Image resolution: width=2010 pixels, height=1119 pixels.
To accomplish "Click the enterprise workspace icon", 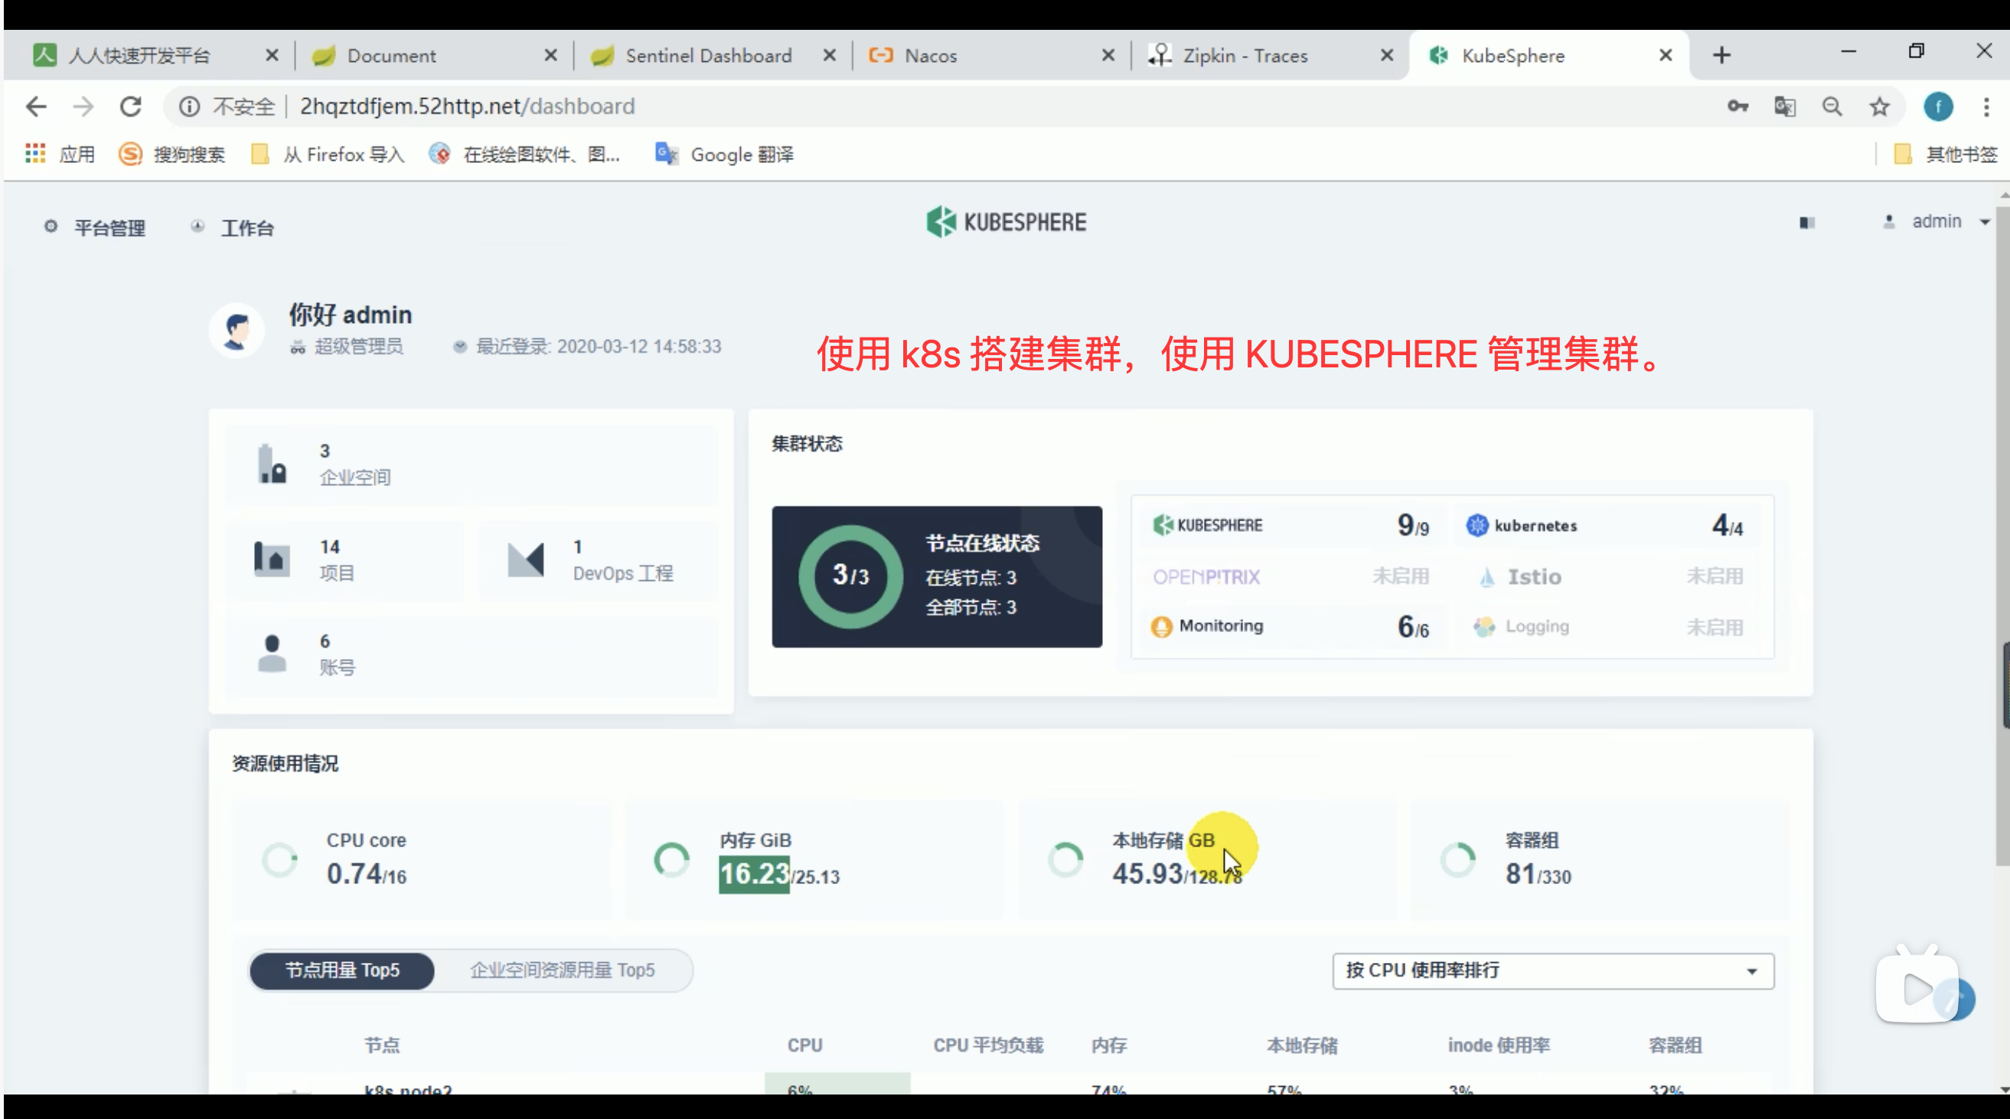I will click(272, 465).
